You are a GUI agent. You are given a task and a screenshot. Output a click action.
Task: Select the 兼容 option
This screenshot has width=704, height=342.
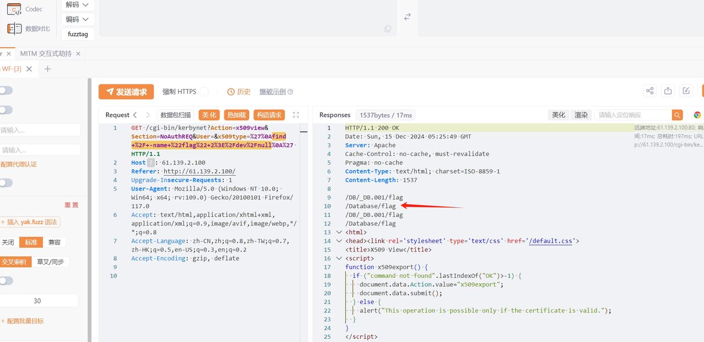pyautogui.click(x=54, y=242)
